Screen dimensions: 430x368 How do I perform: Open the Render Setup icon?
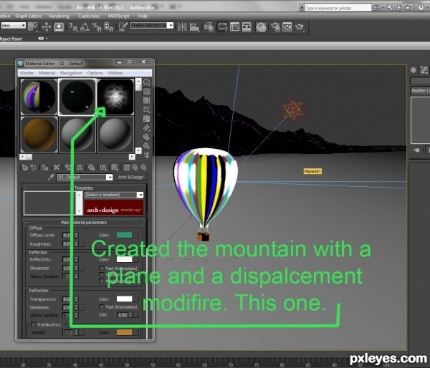[275, 27]
